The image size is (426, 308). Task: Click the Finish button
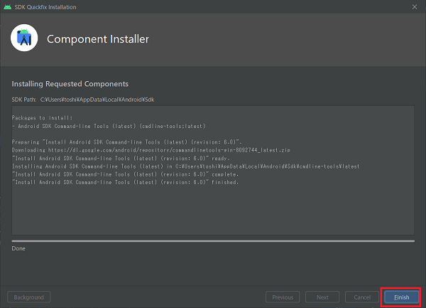tap(402, 297)
